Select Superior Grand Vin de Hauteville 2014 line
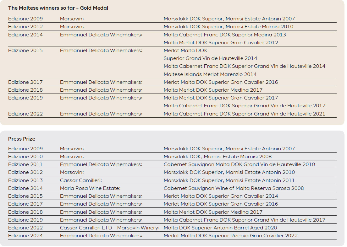This screenshot has height=247, width=347. click(x=210, y=58)
